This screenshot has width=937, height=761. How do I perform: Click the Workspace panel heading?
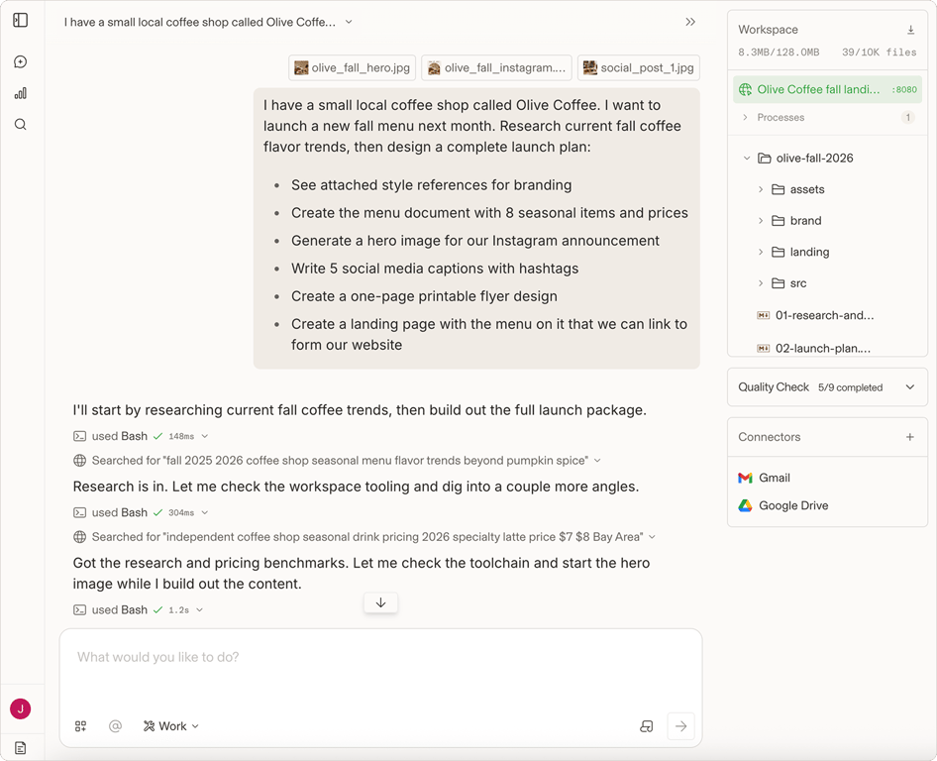tap(768, 30)
